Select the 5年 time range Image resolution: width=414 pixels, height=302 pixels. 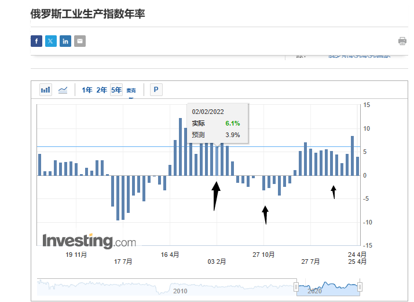[116, 90]
